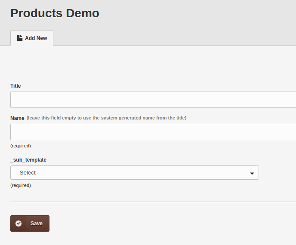Viewport: 296px width, 245px height.
Task: Click the checkmark icon on Save button
Action: (18, 224)
